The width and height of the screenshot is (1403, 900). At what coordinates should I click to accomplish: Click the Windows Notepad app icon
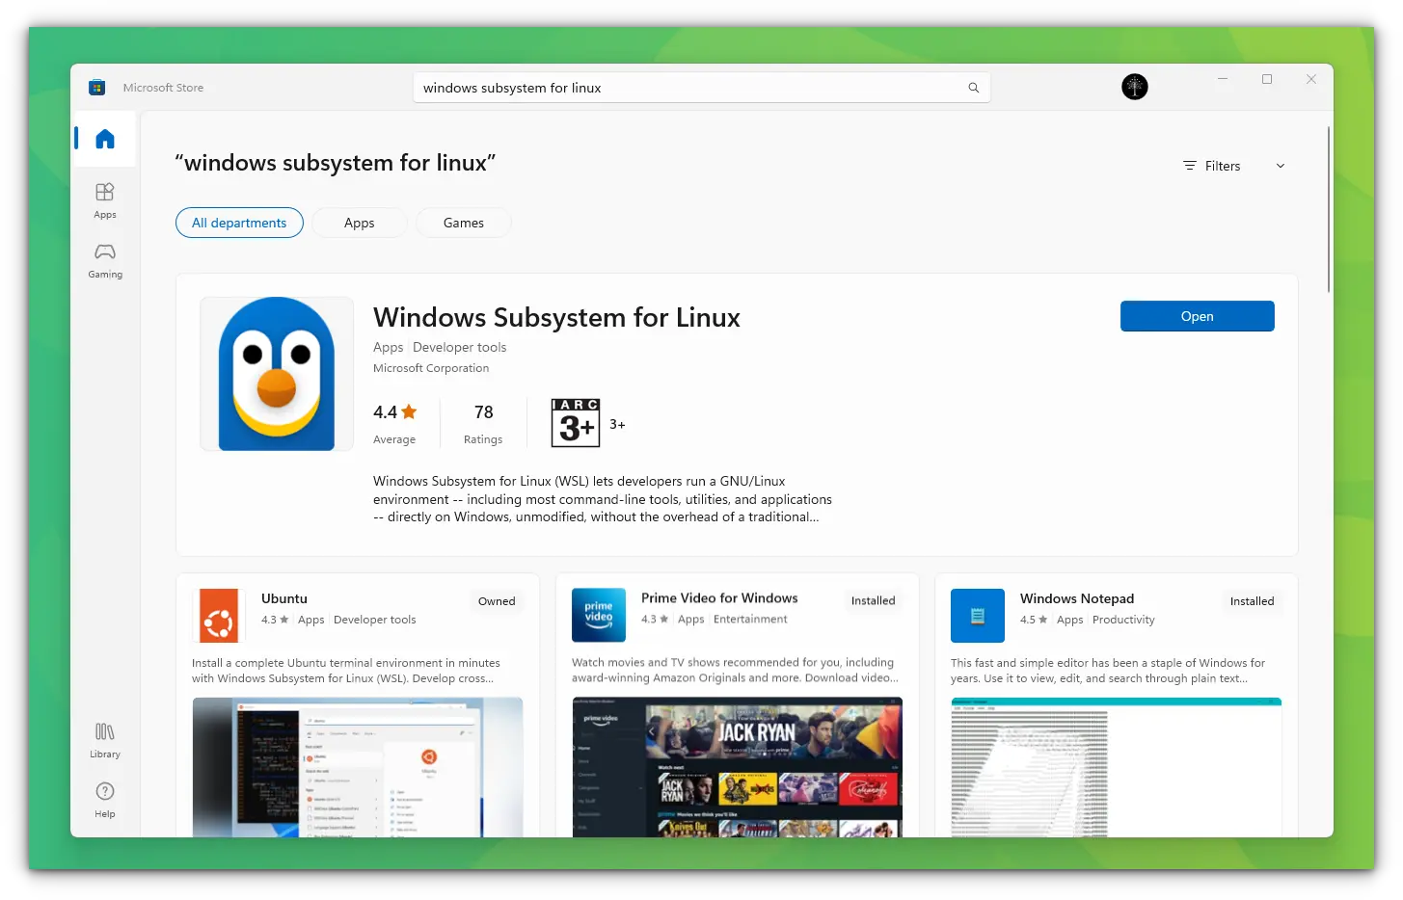pos(978,616)
